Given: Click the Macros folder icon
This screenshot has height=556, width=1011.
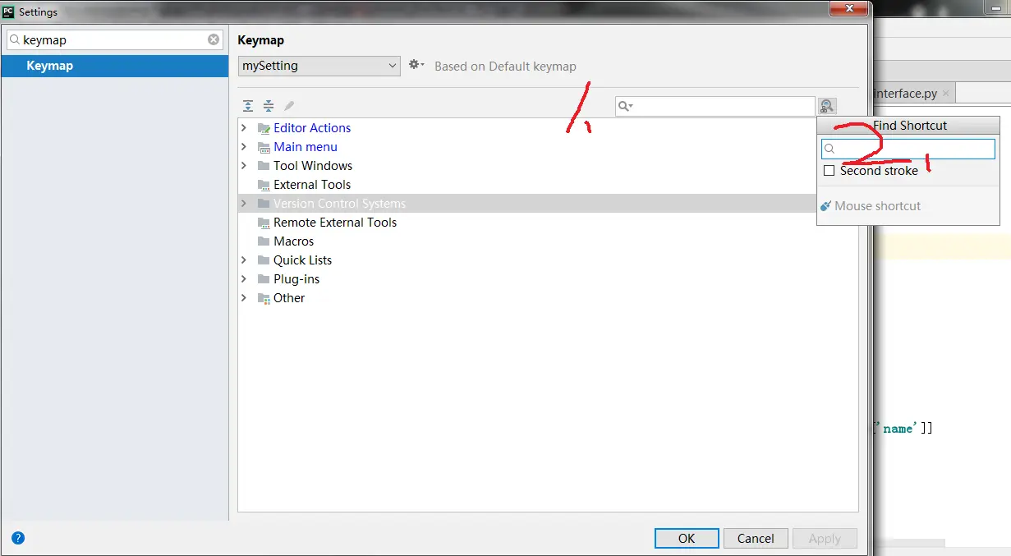Looking at the screenshot, I should pos(264,241).
